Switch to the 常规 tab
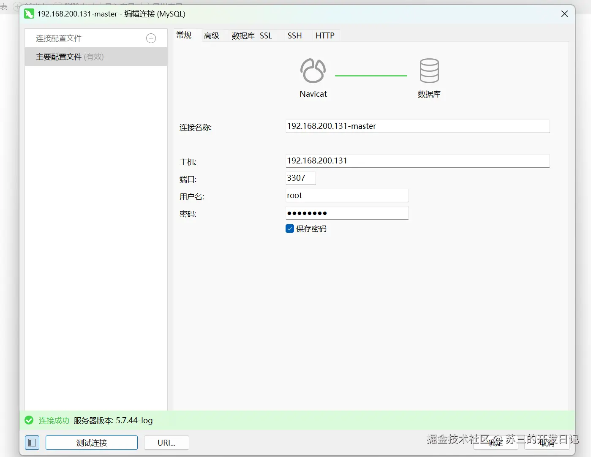Screen dimensions: 591x457 184,35
